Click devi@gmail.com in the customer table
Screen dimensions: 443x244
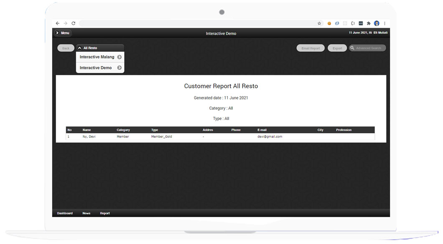pyautogui.click(x=270, y=137)
